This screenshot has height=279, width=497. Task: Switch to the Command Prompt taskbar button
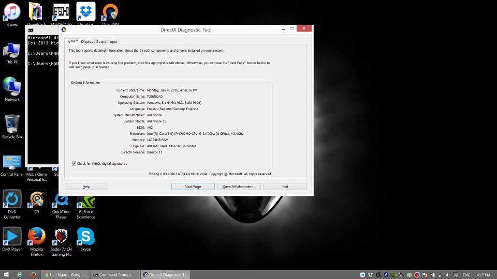115,274
